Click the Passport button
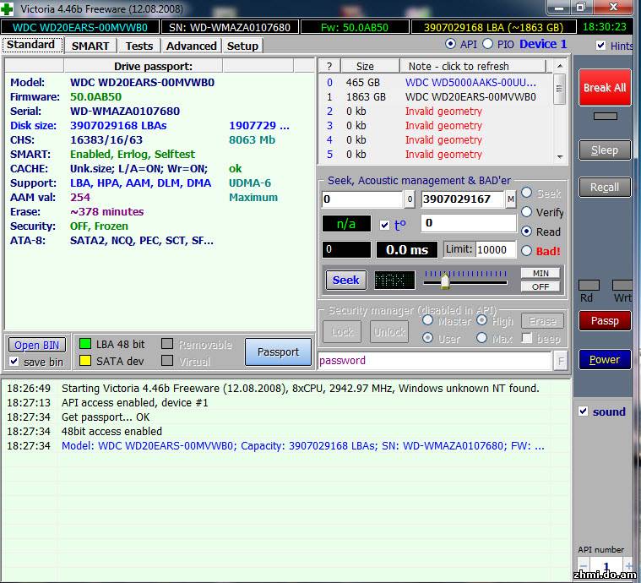This screenshot has height=583, width=641. click(x=278, y=351)
